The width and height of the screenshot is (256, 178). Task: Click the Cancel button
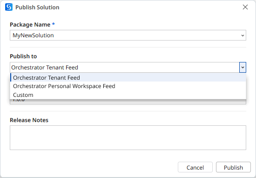click(x=195, y=167)
